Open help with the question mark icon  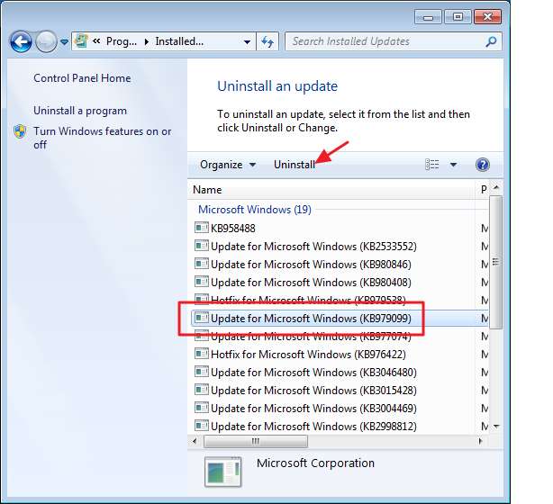483,165
